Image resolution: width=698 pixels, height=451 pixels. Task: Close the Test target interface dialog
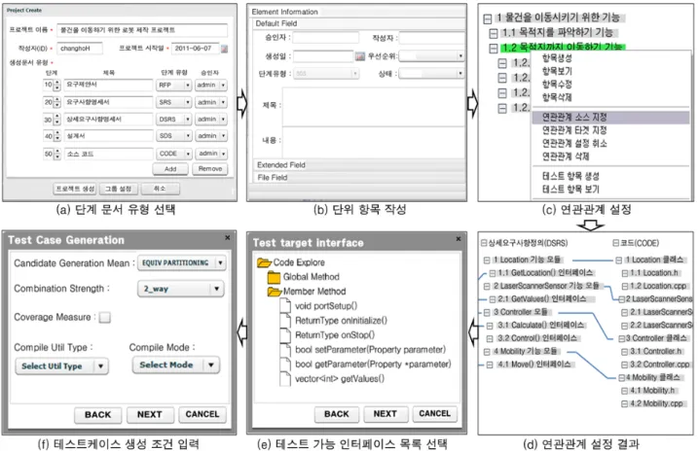click(459, 239)
